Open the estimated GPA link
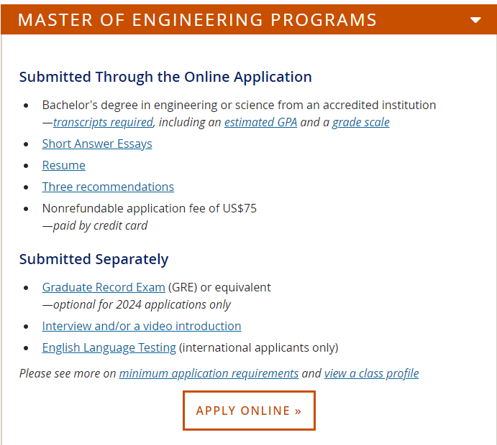 [x=260, y=122]
